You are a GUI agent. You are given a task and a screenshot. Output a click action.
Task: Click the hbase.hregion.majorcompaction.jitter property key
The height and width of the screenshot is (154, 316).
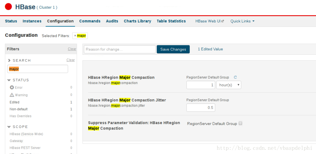pyautogui.click(x=117, y=105)
